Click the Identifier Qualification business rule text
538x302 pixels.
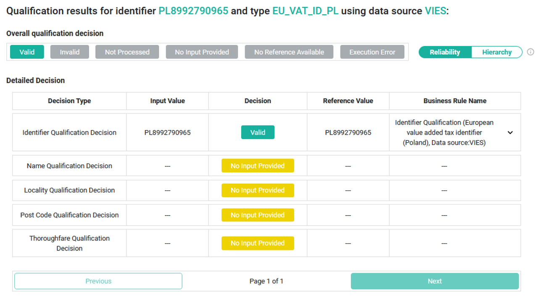tap(444, 133)
